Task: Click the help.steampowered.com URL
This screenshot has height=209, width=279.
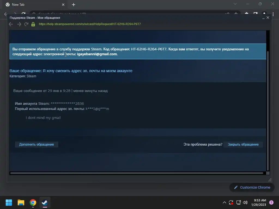Action: tap(90, 24)
